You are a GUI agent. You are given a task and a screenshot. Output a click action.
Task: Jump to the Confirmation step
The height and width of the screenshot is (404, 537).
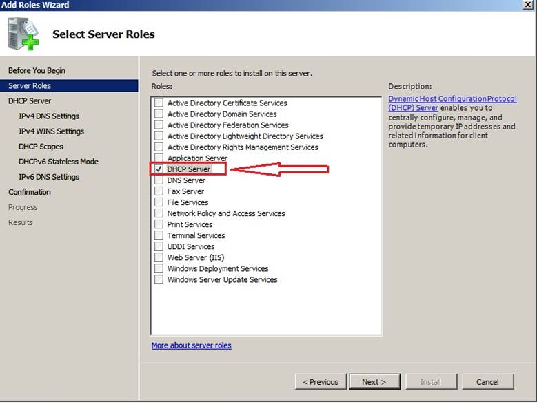coord(30,192)
